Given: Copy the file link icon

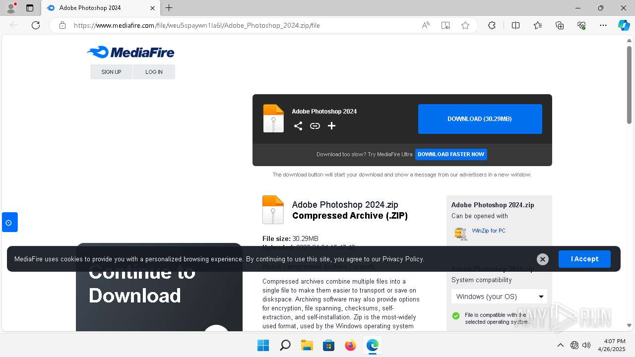Looking at the screenshot, I should pyautogui.click(x=315, y=126).
